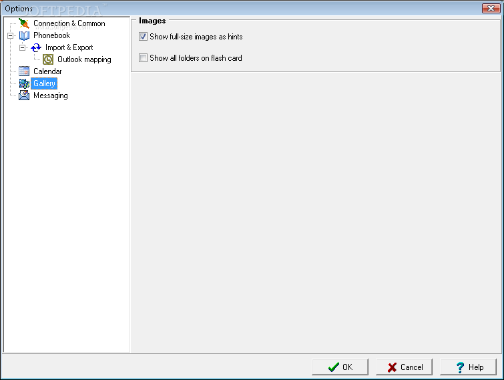Open Import & Export settings

(69, 47)
